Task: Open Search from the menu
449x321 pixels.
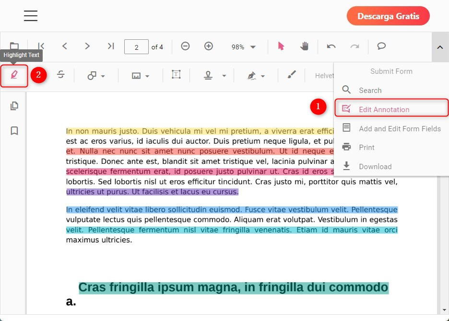Action: [x=371, y=90]
